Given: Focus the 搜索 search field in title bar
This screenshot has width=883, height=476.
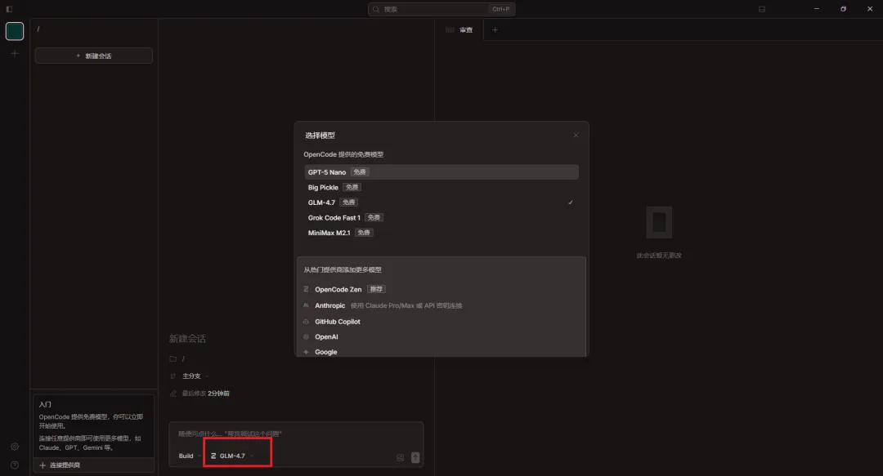Looking at the screenshot, I should point(441,9).
